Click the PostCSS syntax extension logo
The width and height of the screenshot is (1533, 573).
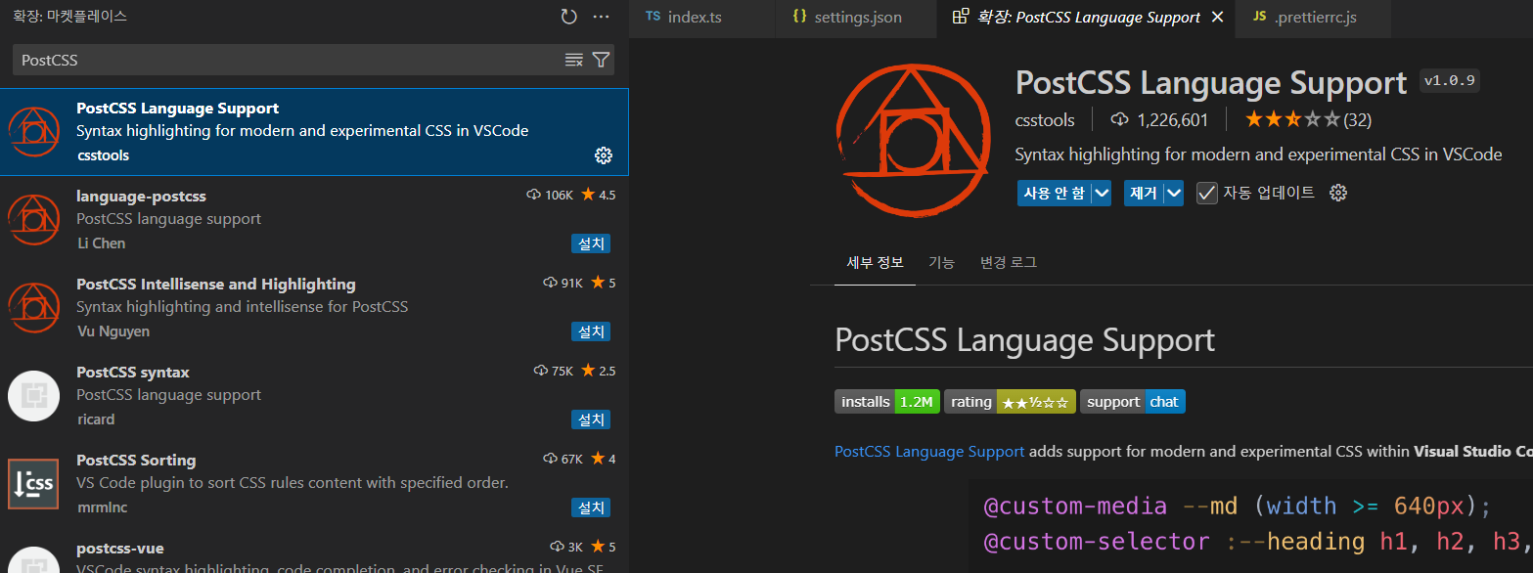pyautogui.click(x=34, y=396)
